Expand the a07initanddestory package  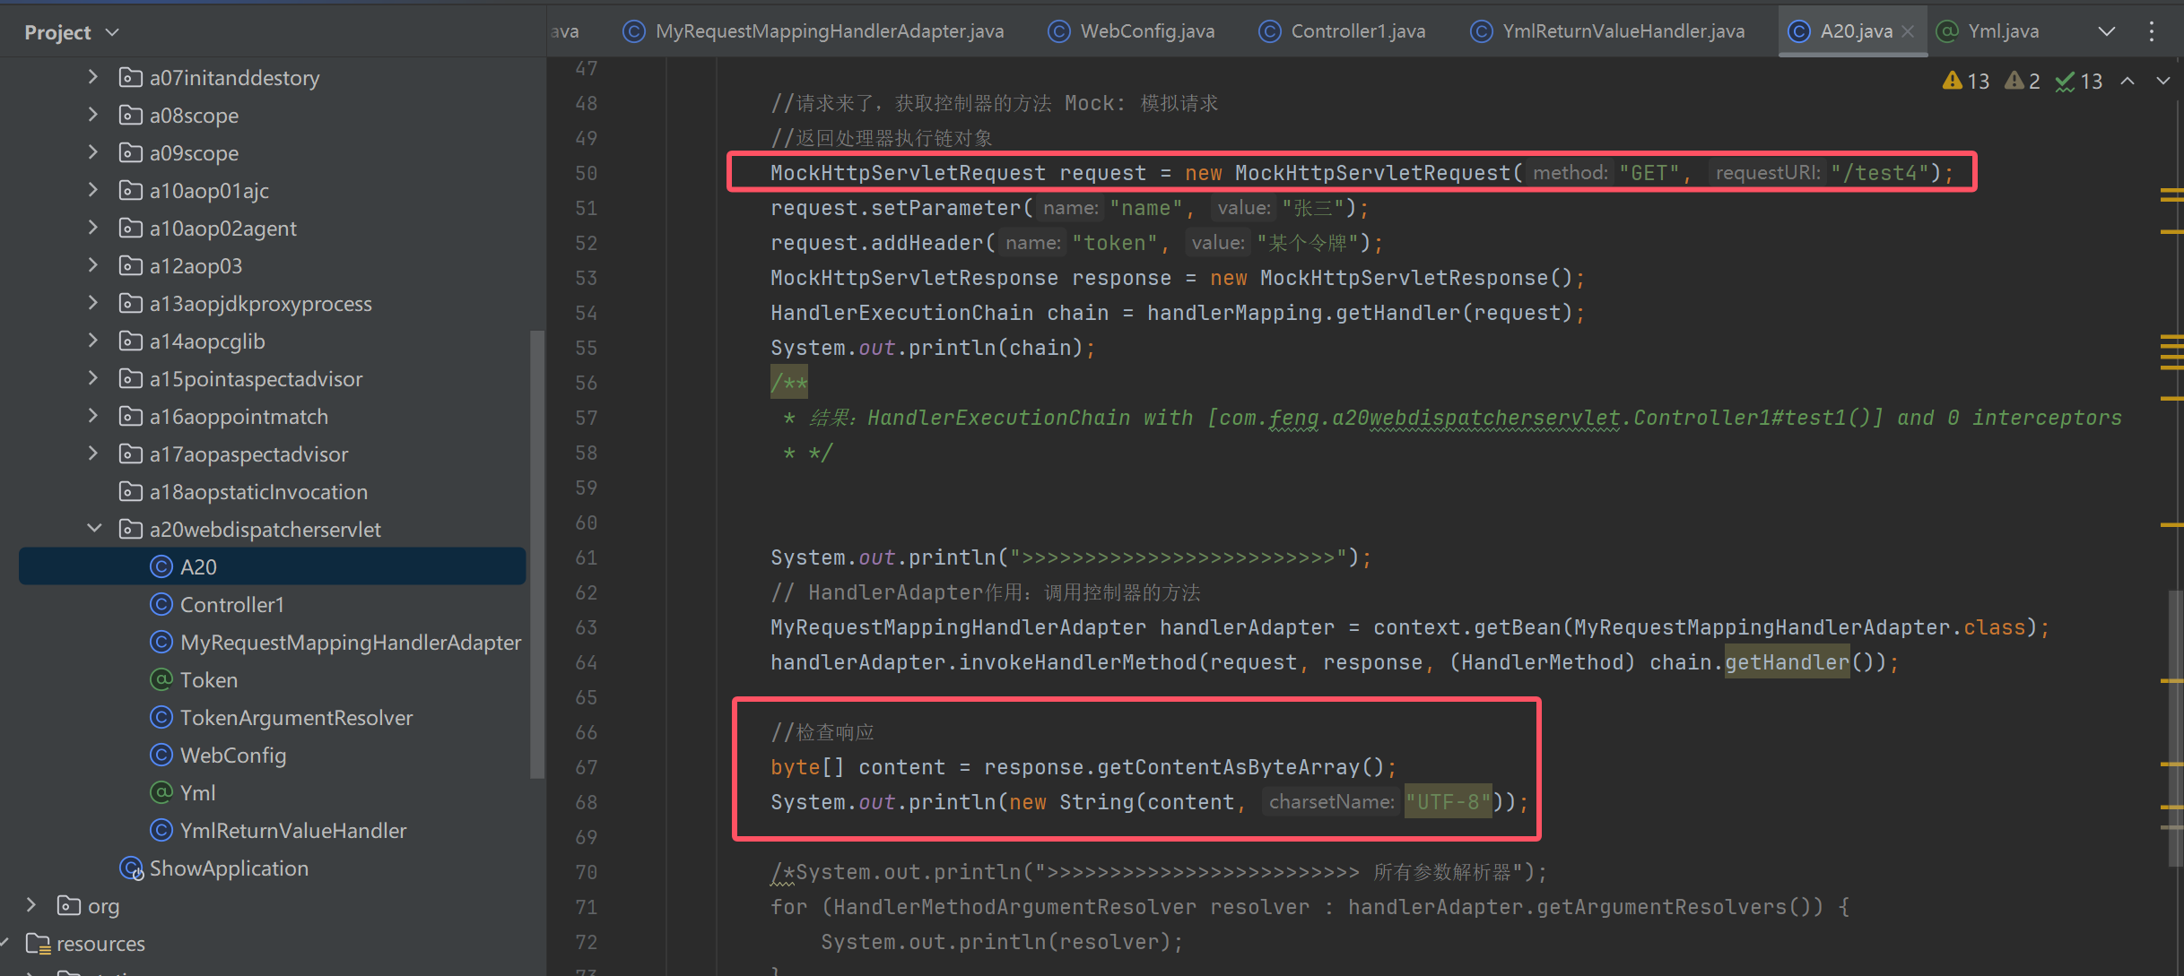93,77
